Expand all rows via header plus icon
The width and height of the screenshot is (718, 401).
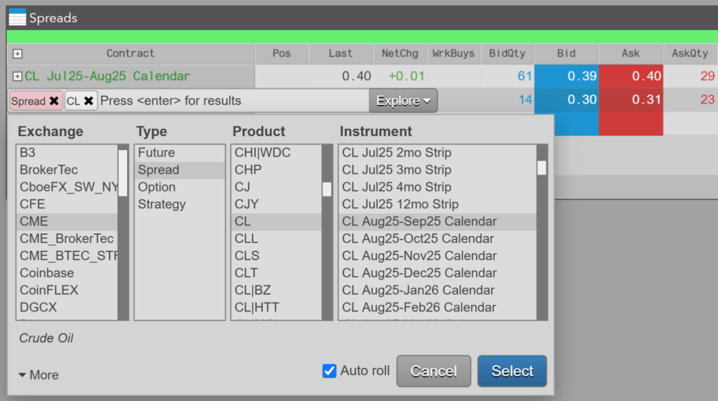pyautogui.click(x=18, y=54)
